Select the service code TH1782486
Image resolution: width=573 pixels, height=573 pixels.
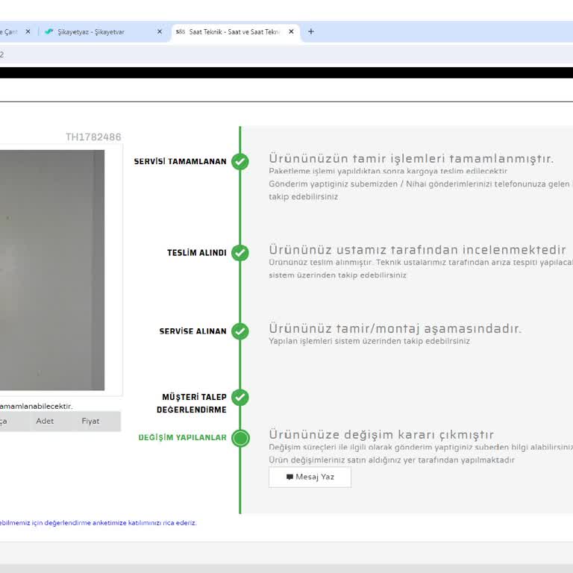point(93,137)
